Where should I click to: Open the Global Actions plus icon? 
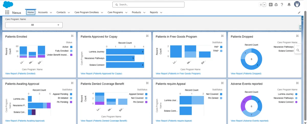(271, 5)
